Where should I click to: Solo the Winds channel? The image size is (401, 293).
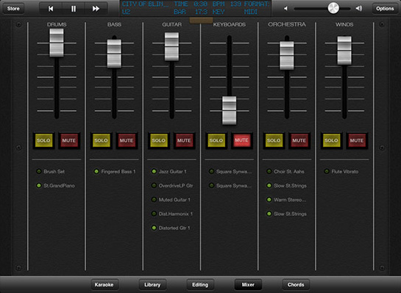coord(331,140)
